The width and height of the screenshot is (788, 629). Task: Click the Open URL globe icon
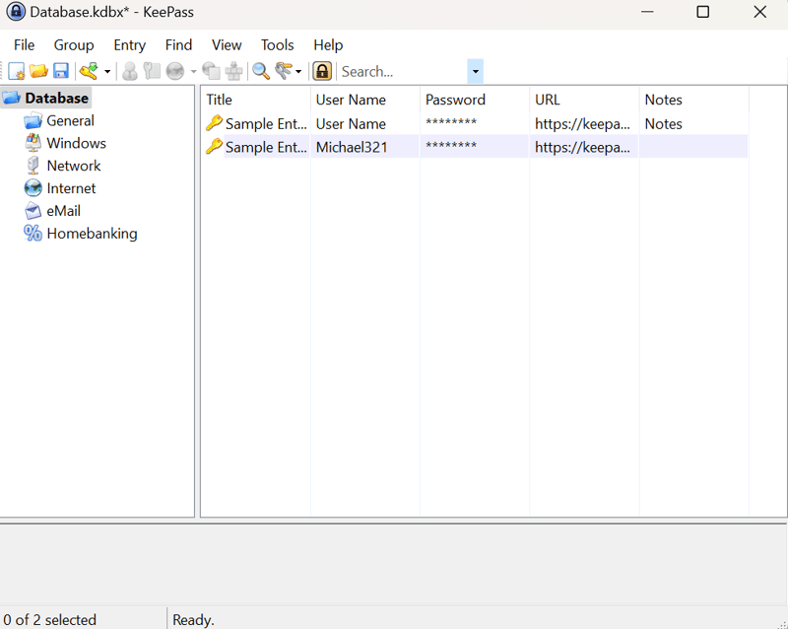[175, 71]
